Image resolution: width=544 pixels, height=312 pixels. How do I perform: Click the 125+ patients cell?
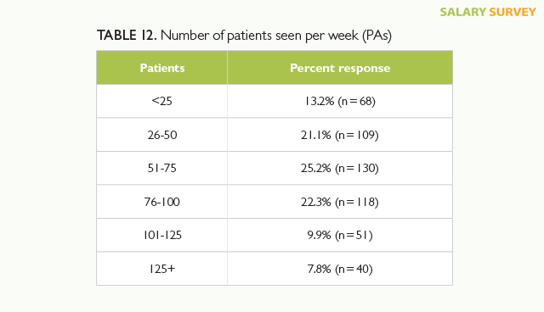(162, 269)
